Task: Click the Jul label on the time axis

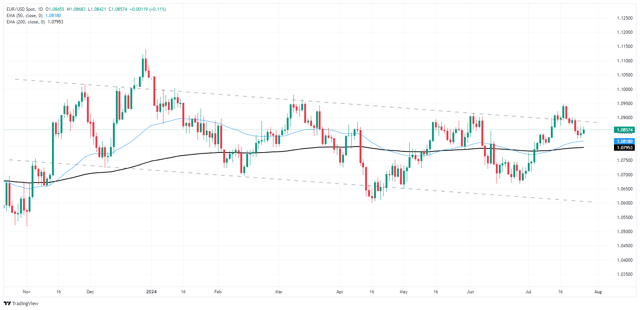Action: coord(528,292)
